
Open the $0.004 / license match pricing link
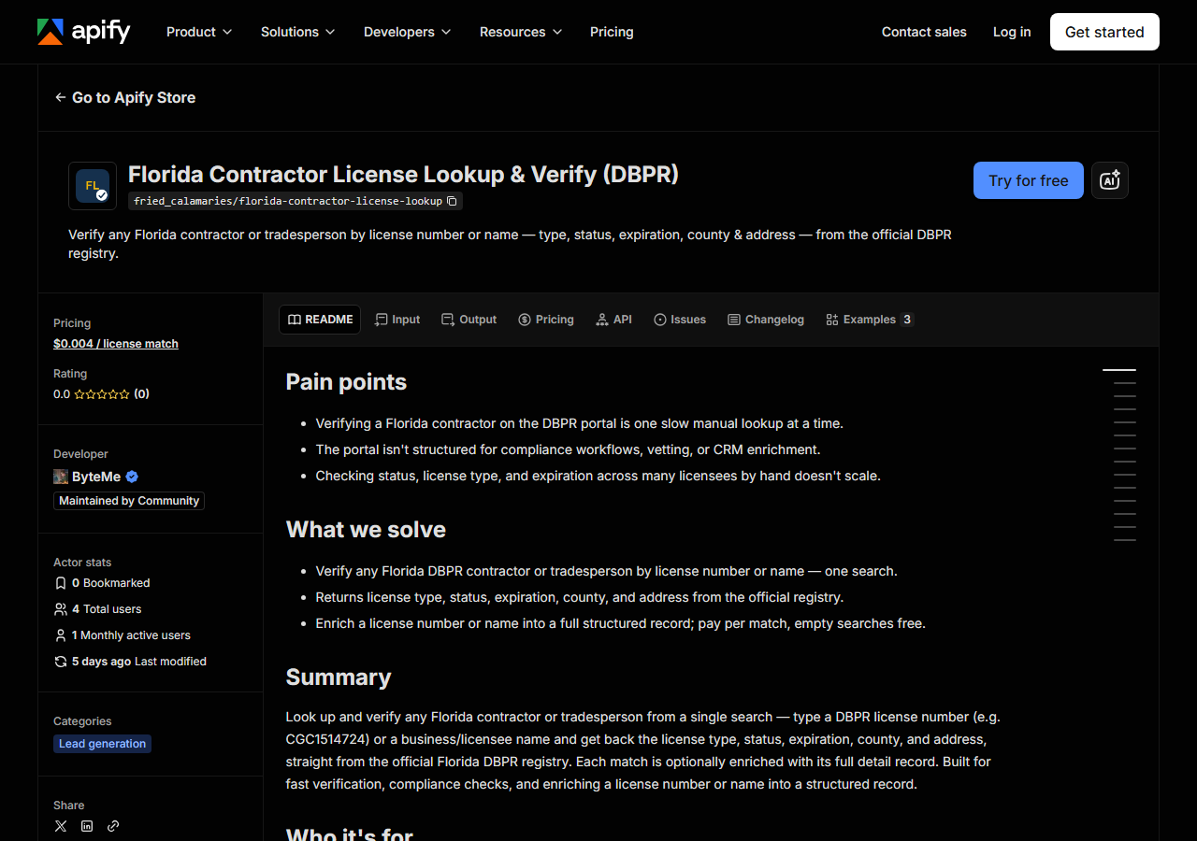point(116,344)
